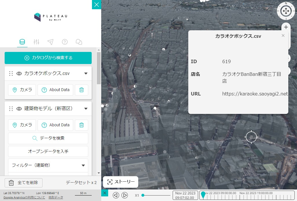Toggle visibility of カラオケボックス.csv layer
This screenshot has height=201, width=297.
point(19,74)
